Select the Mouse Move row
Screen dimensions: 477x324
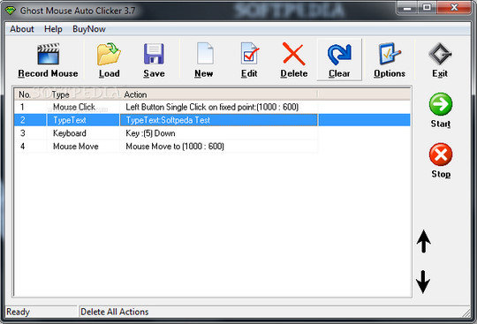click(x=212, y=147)
